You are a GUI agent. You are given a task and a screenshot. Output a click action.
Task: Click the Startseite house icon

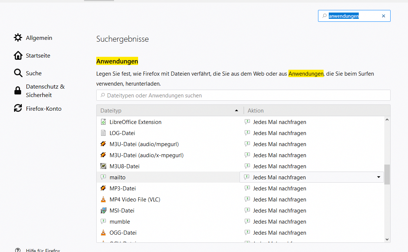tap(18, 55)
